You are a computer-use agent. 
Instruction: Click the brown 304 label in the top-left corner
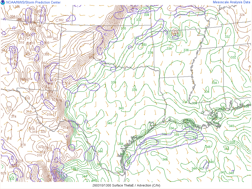12,16
